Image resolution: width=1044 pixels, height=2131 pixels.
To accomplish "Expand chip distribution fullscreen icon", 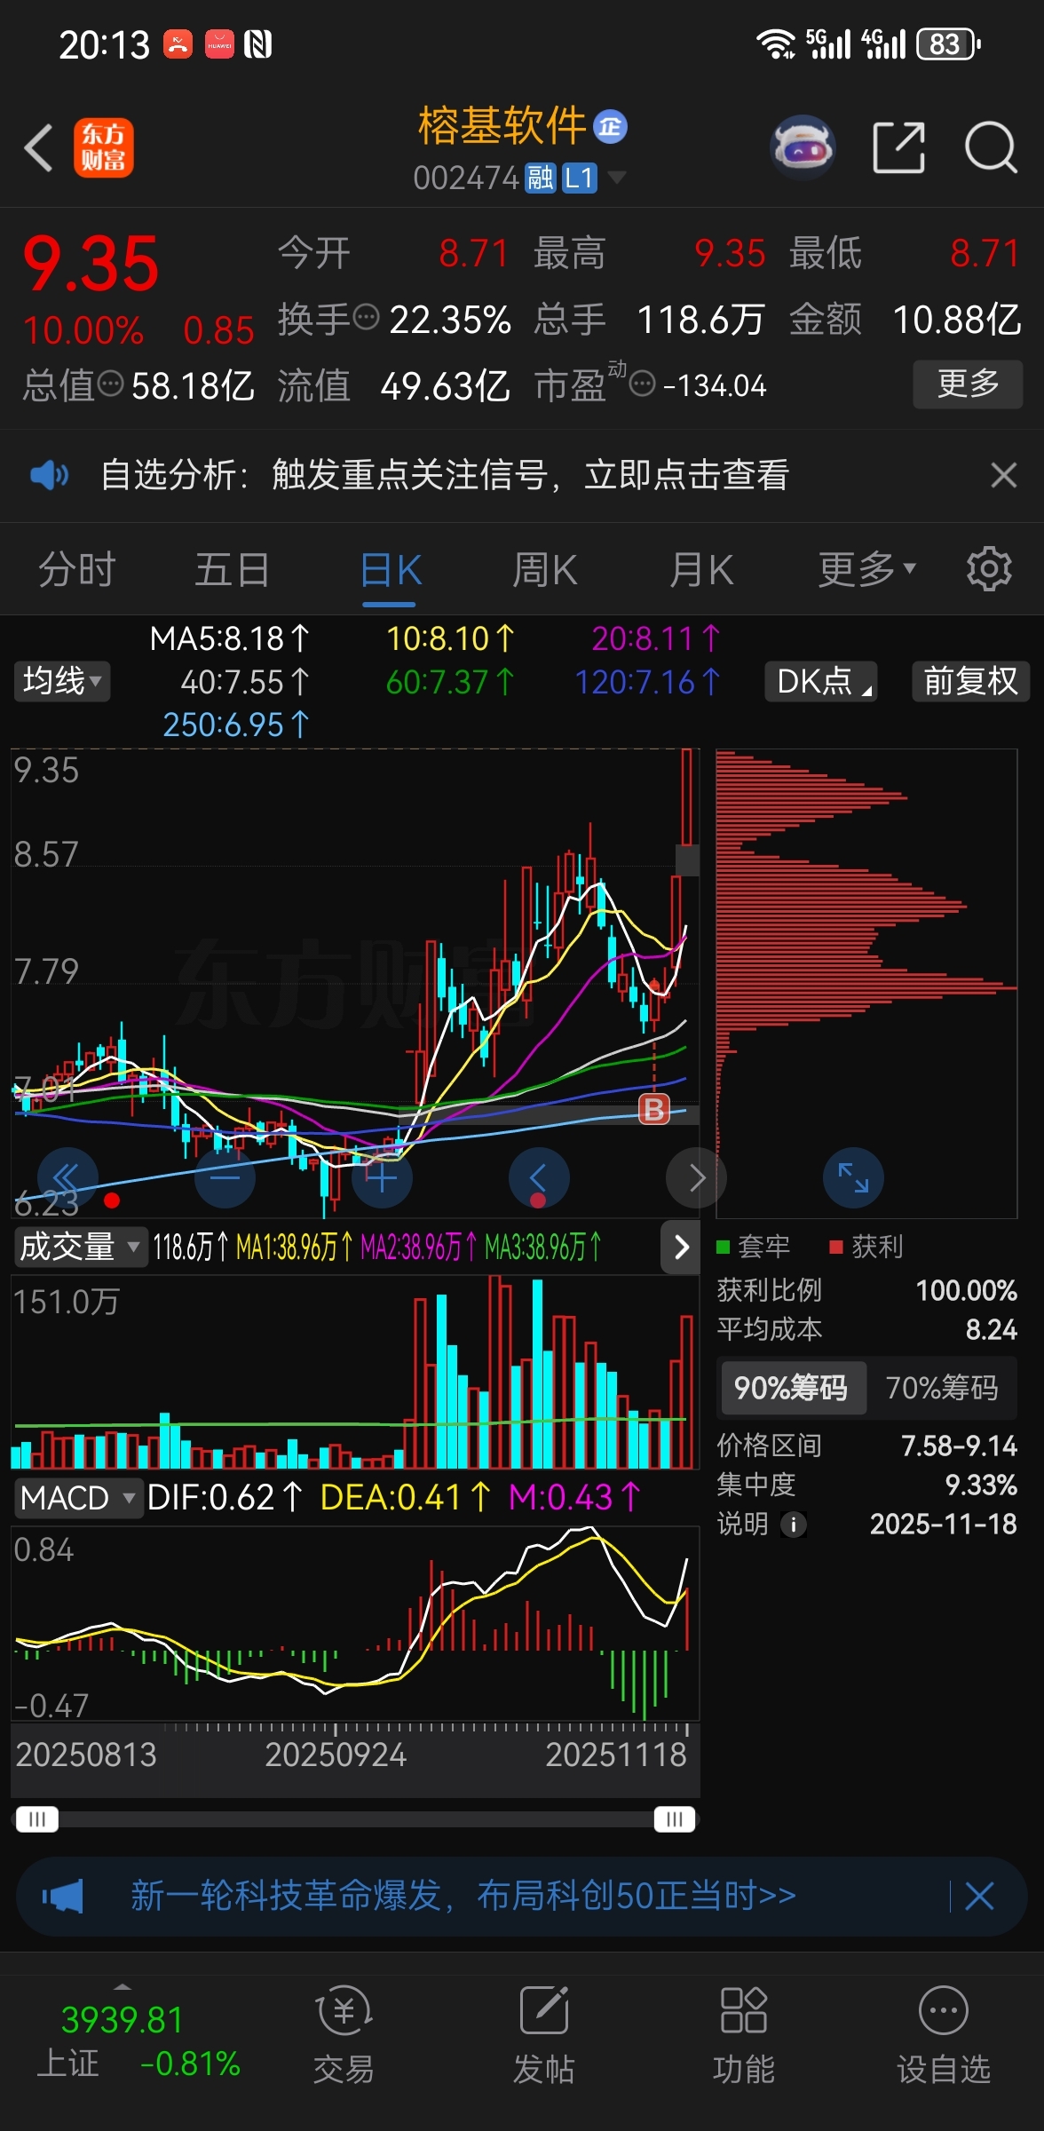I will 853,1177.
